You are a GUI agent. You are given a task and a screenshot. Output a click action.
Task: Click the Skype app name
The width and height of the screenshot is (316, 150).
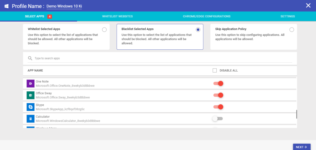40,105
